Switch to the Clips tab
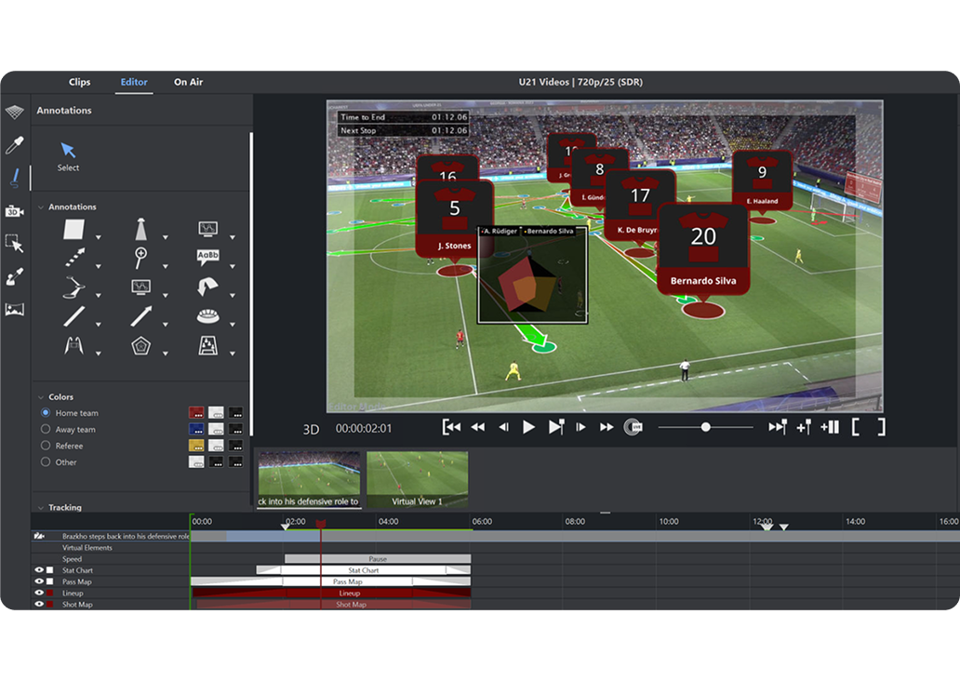This screenshot has height=681, width=960. 80,82
